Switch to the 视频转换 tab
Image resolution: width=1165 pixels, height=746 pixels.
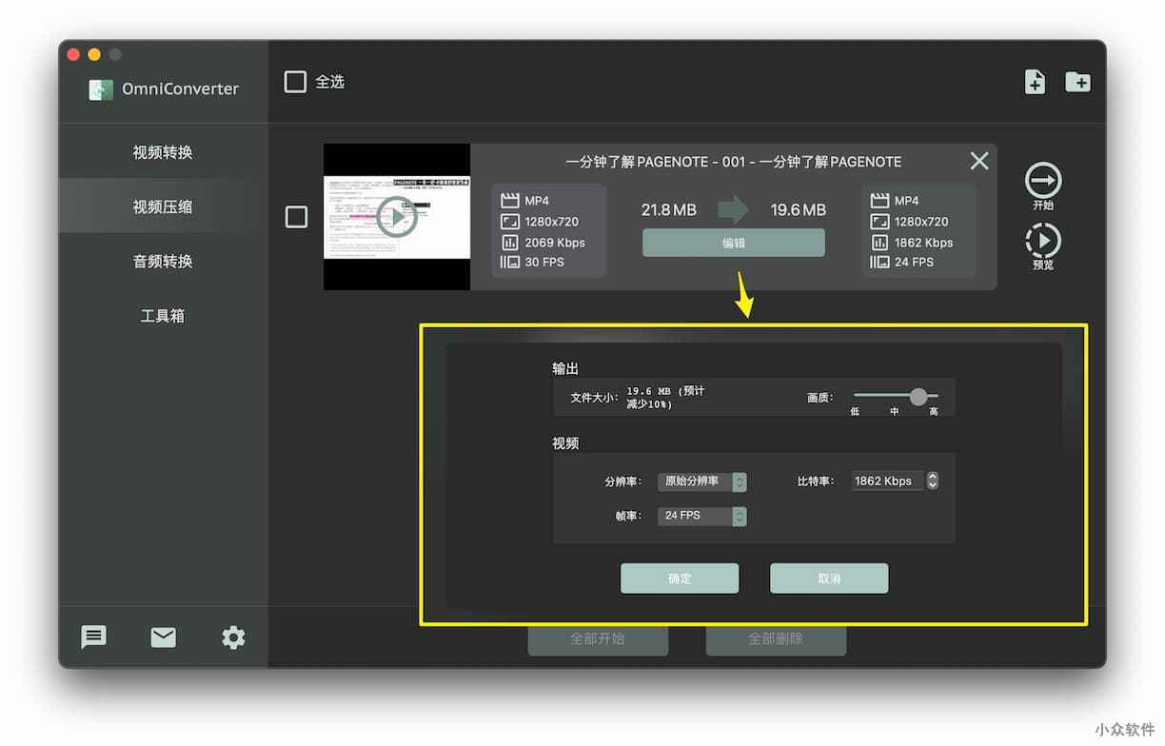point(163,152)
